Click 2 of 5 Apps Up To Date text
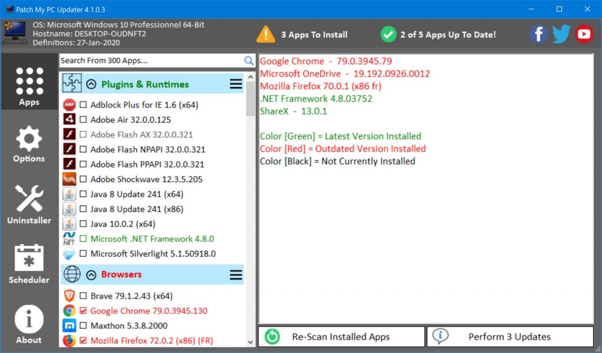The height and width of the screenshot is (353, 602). click(448, 35)
